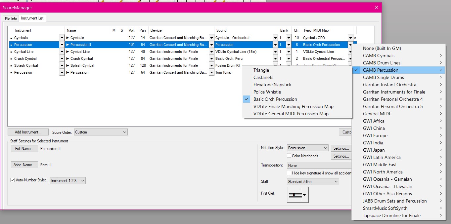Click the drag handle for Cymbal Line row
This screenshot has width=451, height=224.
11,52
